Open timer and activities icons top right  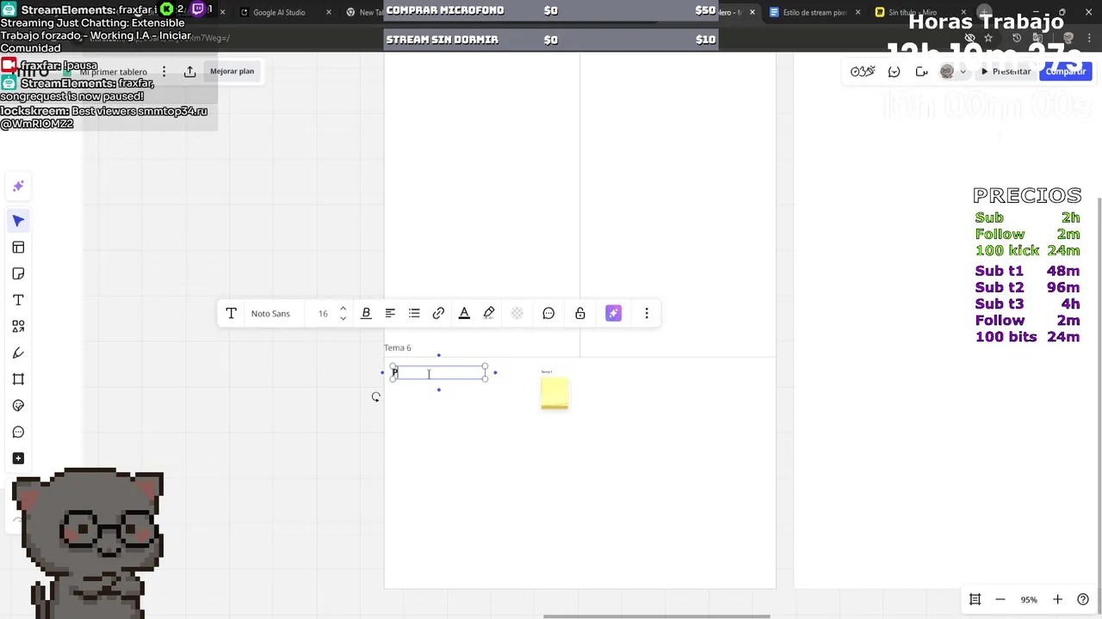(863, 71)
